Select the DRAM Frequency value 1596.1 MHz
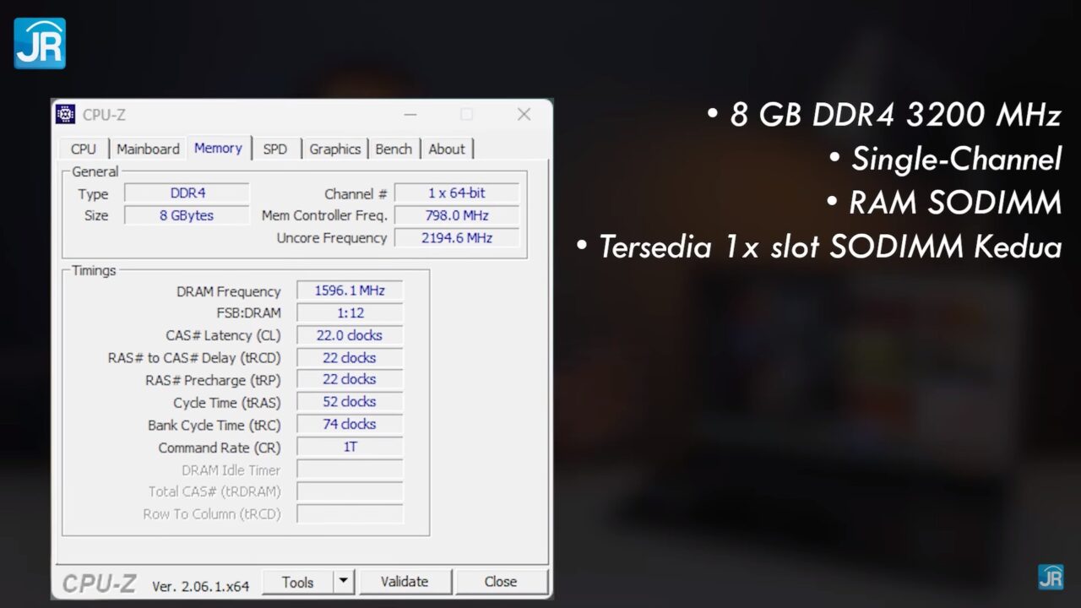This screenshot has width=1081, height=608. coord(350,290)
